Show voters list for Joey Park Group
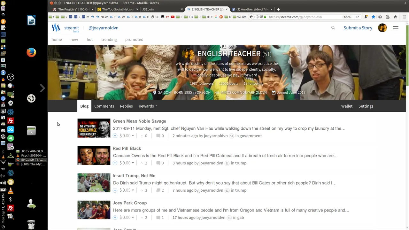This screenshot has width=409, height=230. tap(144, 218)
